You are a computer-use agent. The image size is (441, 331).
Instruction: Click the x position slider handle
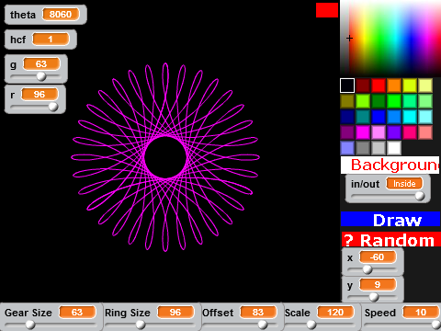coord(367,269)
